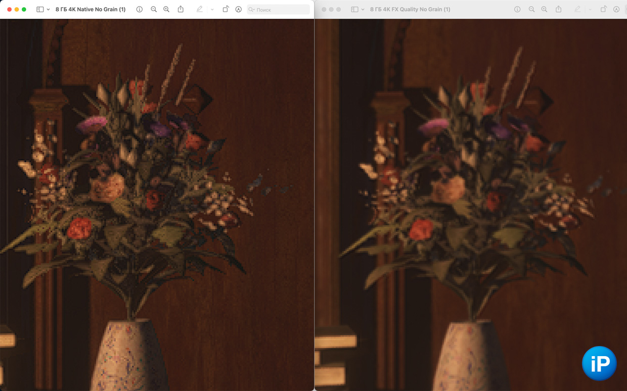Viewport: 627px width, 391px height.
Task: Show Markup toolbar in Native window
Action: [239, 10]
